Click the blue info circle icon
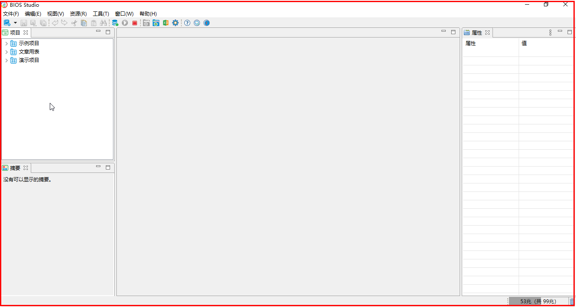 [x=207, y=23]
